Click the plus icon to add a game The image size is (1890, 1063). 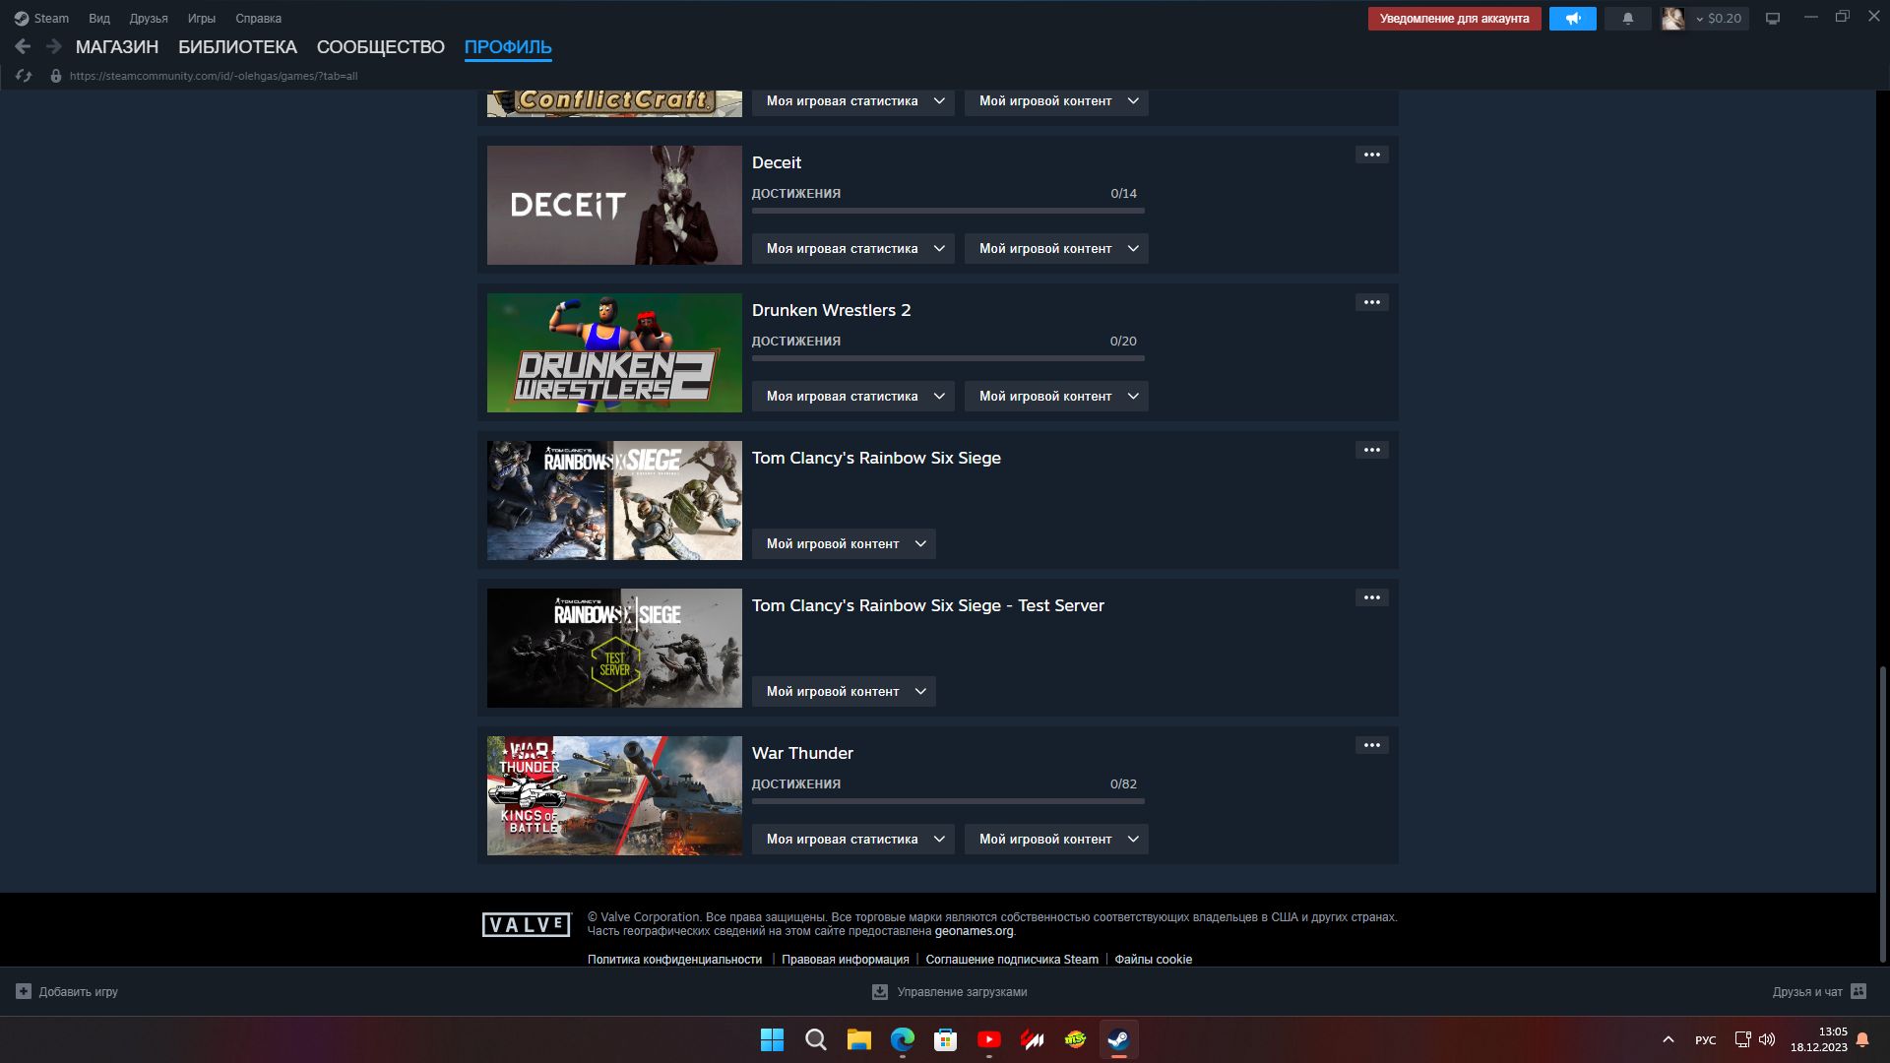point(24,991)
